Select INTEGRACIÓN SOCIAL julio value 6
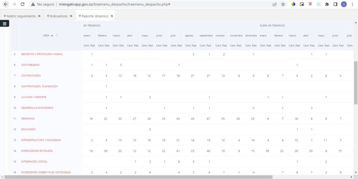The width and height of the screenshot is (358, 179). click(x=179, y=162)
